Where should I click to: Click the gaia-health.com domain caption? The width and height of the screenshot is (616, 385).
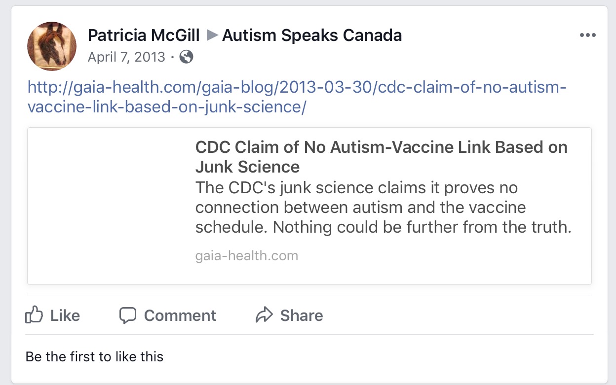coord(247,256)
